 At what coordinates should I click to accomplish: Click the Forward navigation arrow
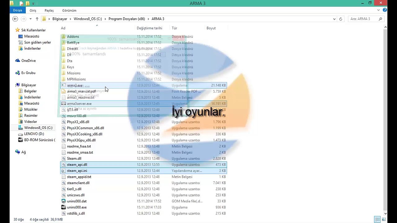pos(23,19)
